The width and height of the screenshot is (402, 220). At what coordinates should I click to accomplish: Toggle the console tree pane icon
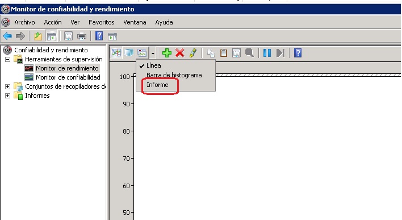pyautogui.click(x=51, y=36)
